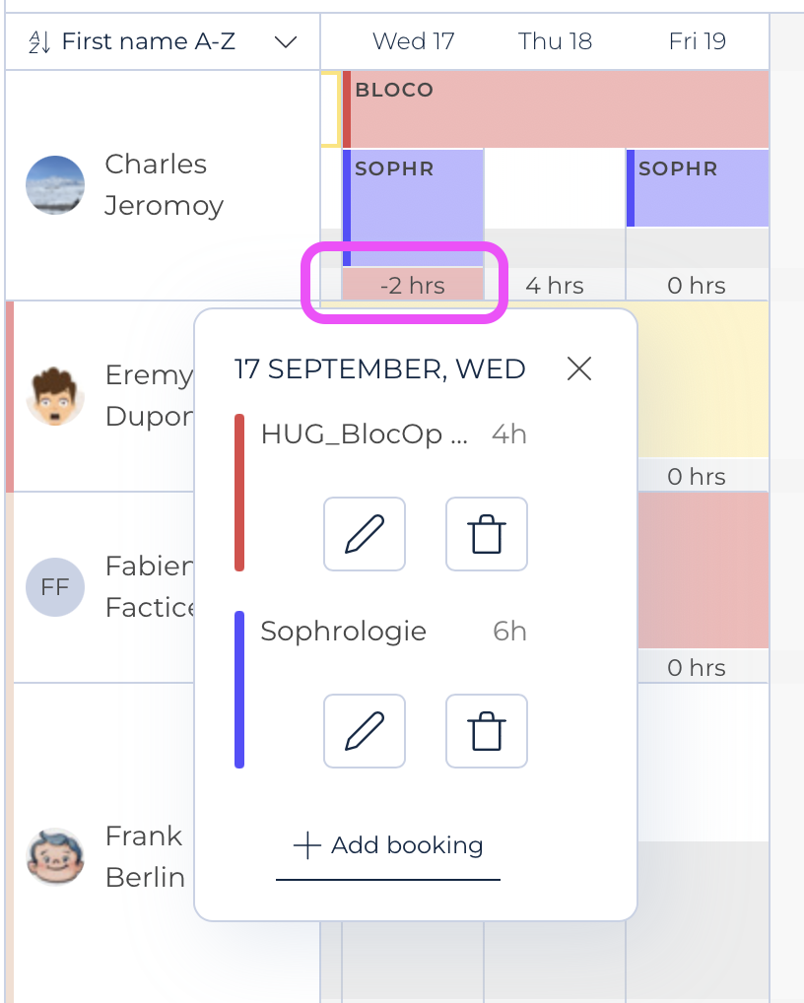804x1003 pixels.
Task: Click Eremy Dupont's avatar image
Action: 55,396
